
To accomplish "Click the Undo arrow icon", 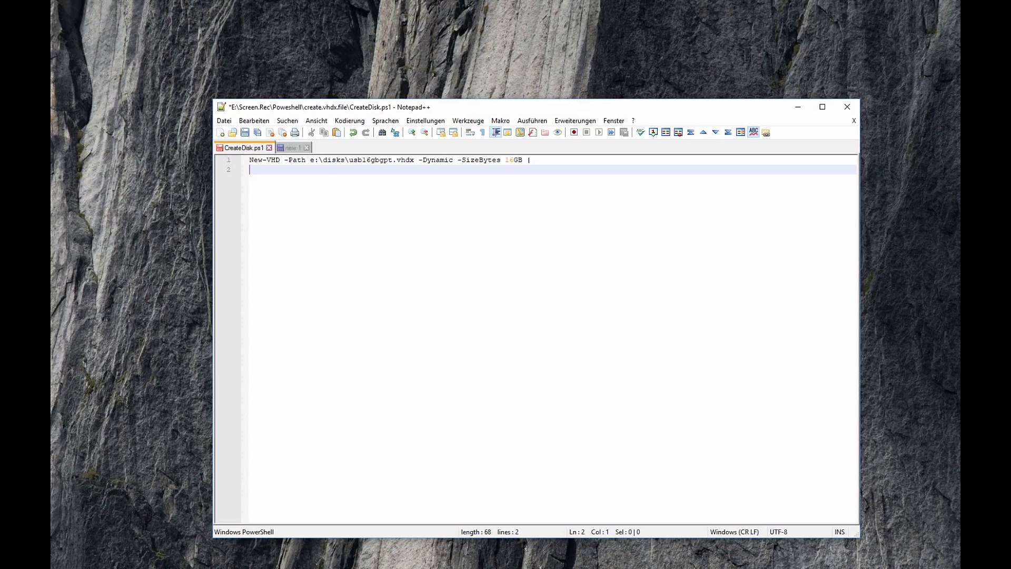I will pyautogui.click(x=353, y=132).
